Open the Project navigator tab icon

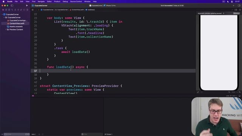(3, 10)
